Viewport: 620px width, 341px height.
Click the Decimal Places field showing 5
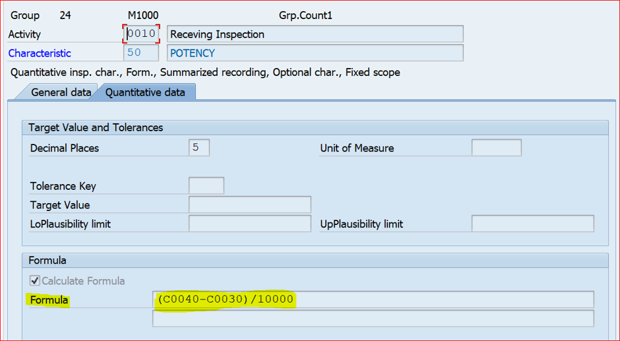tap(199, 148)
